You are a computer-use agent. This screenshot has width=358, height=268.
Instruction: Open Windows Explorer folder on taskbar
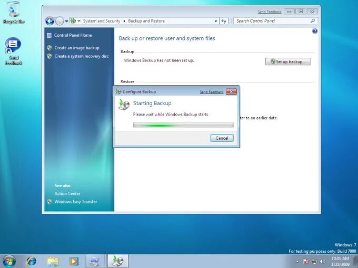tap(53, 261)
